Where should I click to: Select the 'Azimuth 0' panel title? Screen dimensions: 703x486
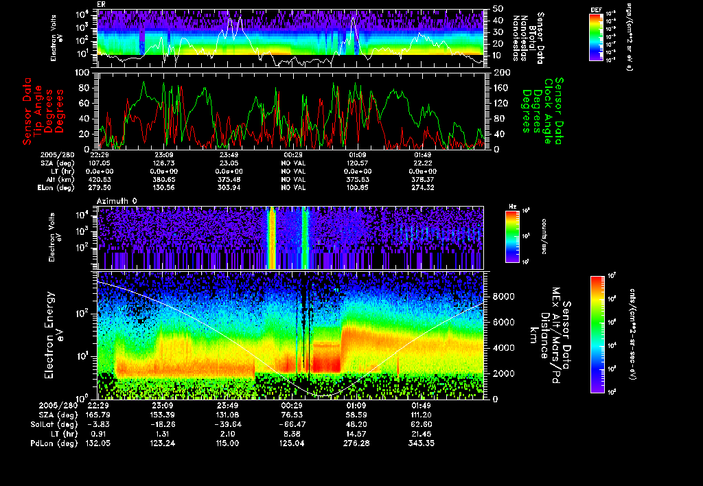coord(117,201)
